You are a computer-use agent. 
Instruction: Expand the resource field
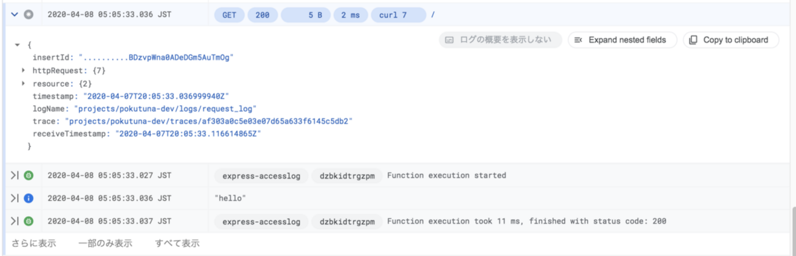pyautogui.click(x=24, y=83)
